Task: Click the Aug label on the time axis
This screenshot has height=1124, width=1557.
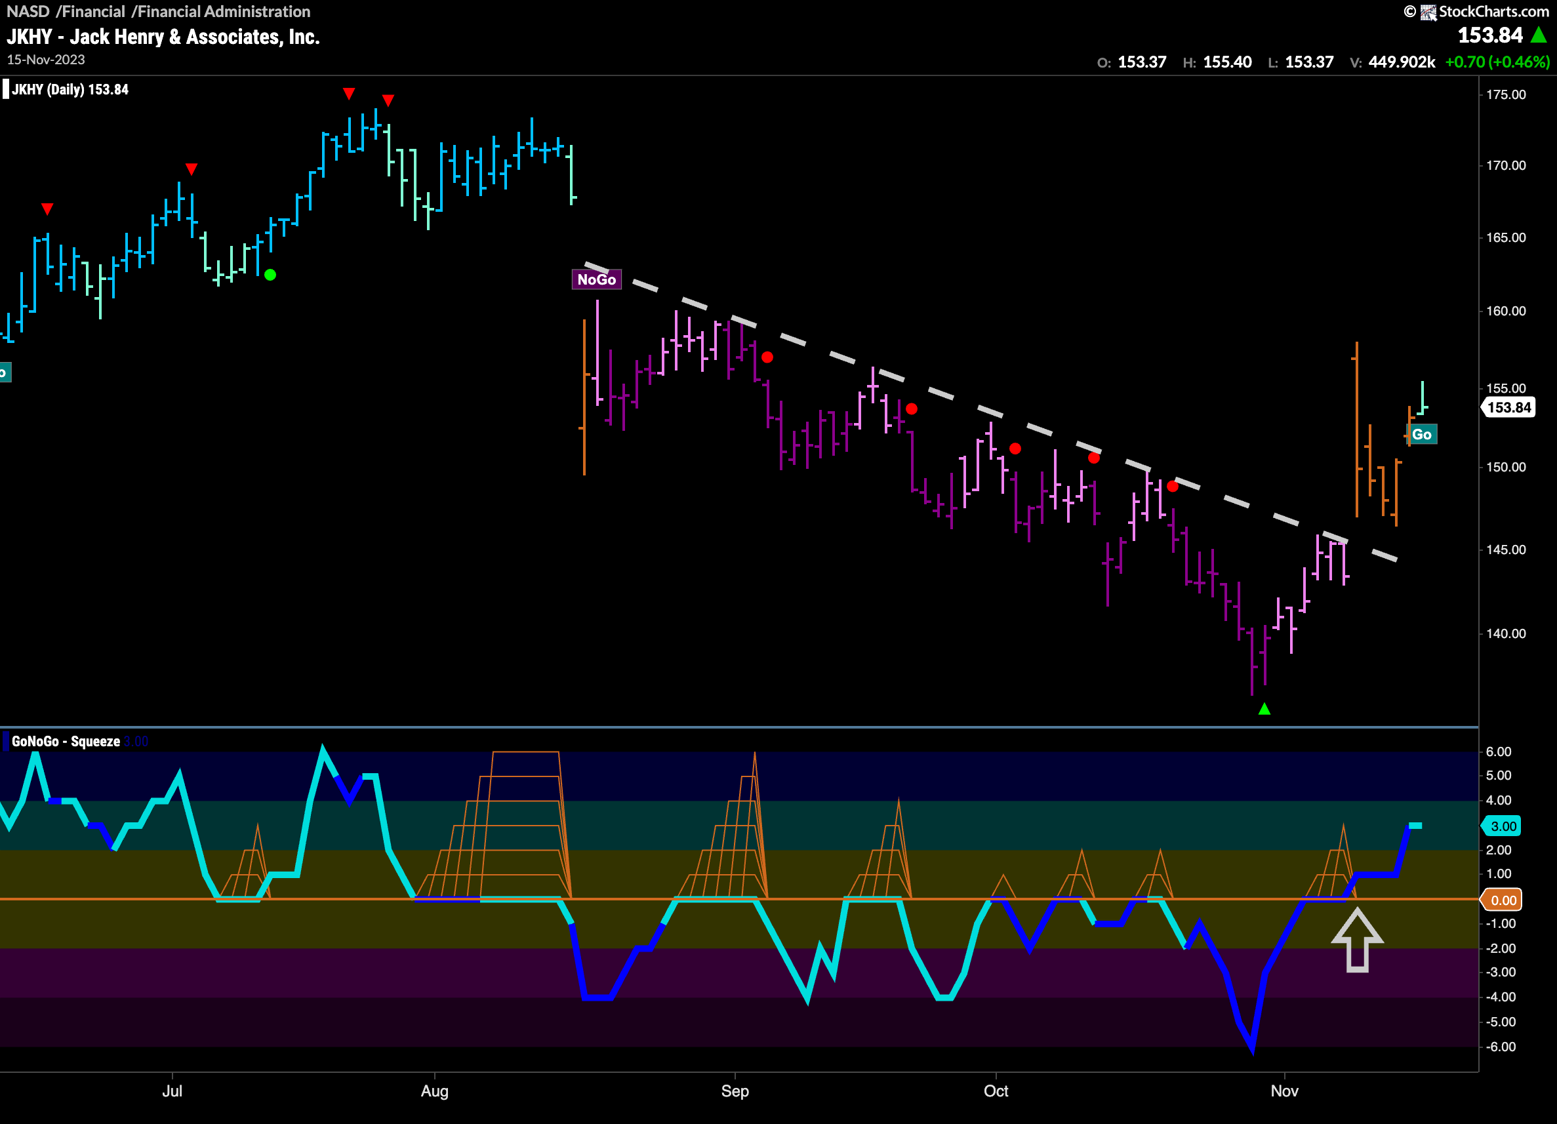Action: 435,1091
